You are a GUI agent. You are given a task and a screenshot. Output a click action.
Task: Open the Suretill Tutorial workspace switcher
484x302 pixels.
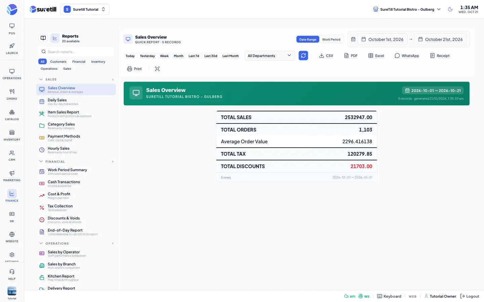[x=85, y=9]
